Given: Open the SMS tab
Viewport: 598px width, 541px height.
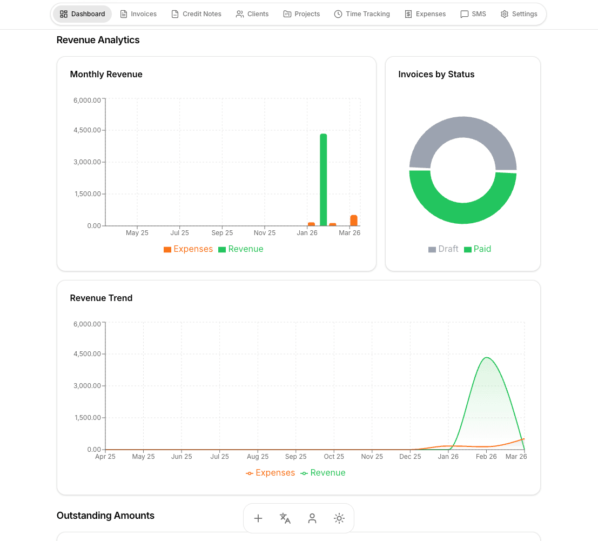Looking at the screenshot, I should (473, 14).
